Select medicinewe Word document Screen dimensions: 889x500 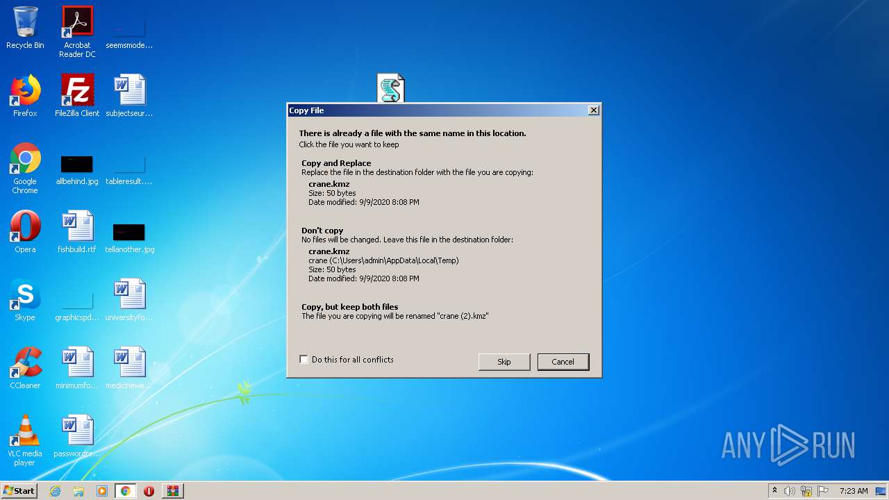pos(129,368)
